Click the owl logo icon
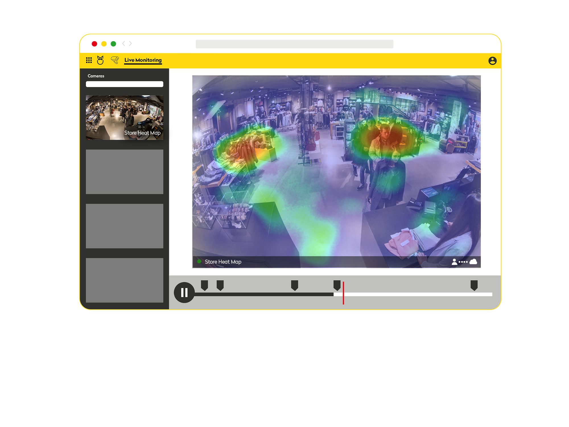This screenshot has width=569, height=427. click(x=100, y=60)
